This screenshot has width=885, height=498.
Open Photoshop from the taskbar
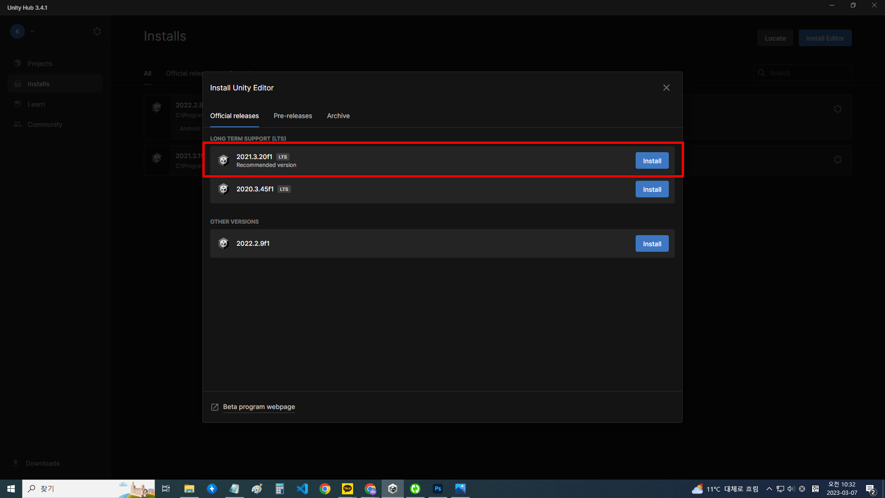438,489
